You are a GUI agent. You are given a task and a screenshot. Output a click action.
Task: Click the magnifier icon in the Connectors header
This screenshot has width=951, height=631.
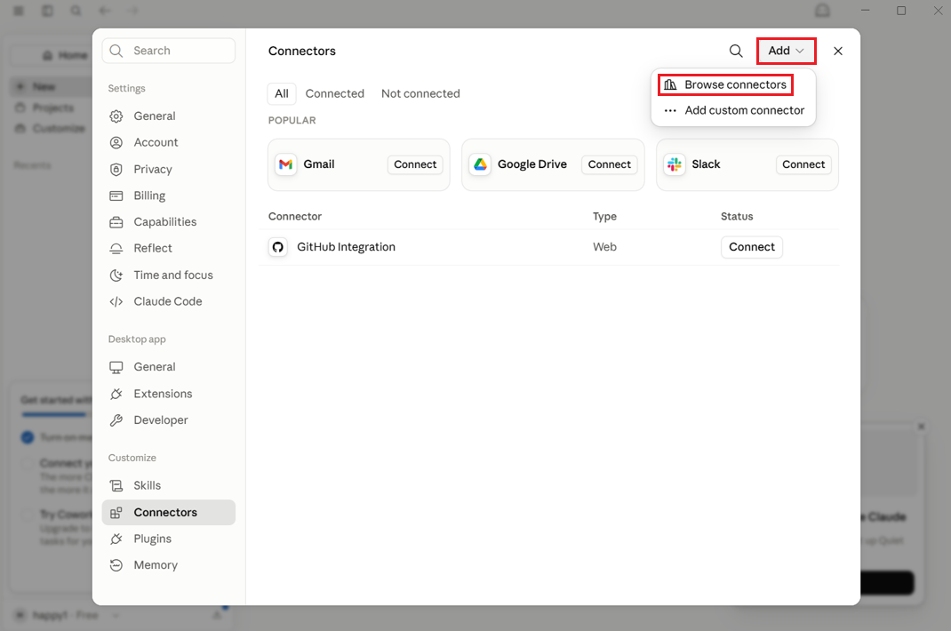736,51
